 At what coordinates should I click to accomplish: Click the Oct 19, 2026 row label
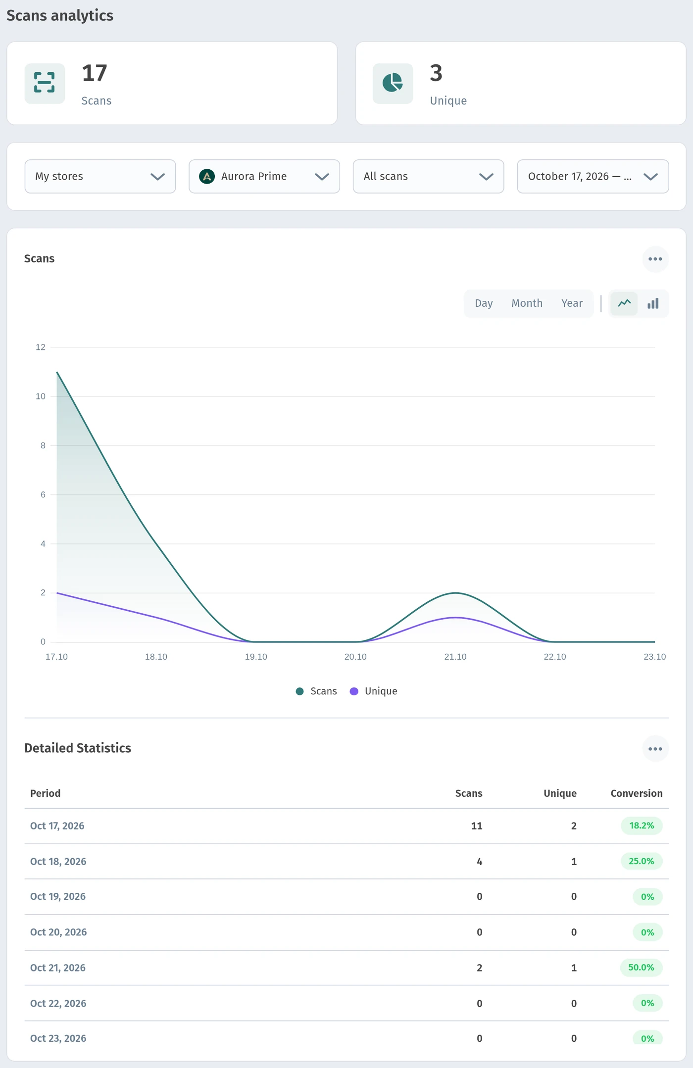pyautogui.click(x=57, y=896)
